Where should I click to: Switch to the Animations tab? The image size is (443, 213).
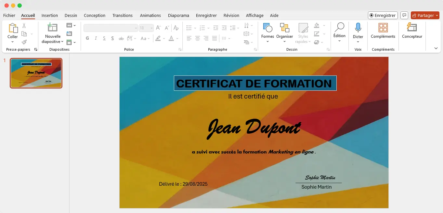150,15
